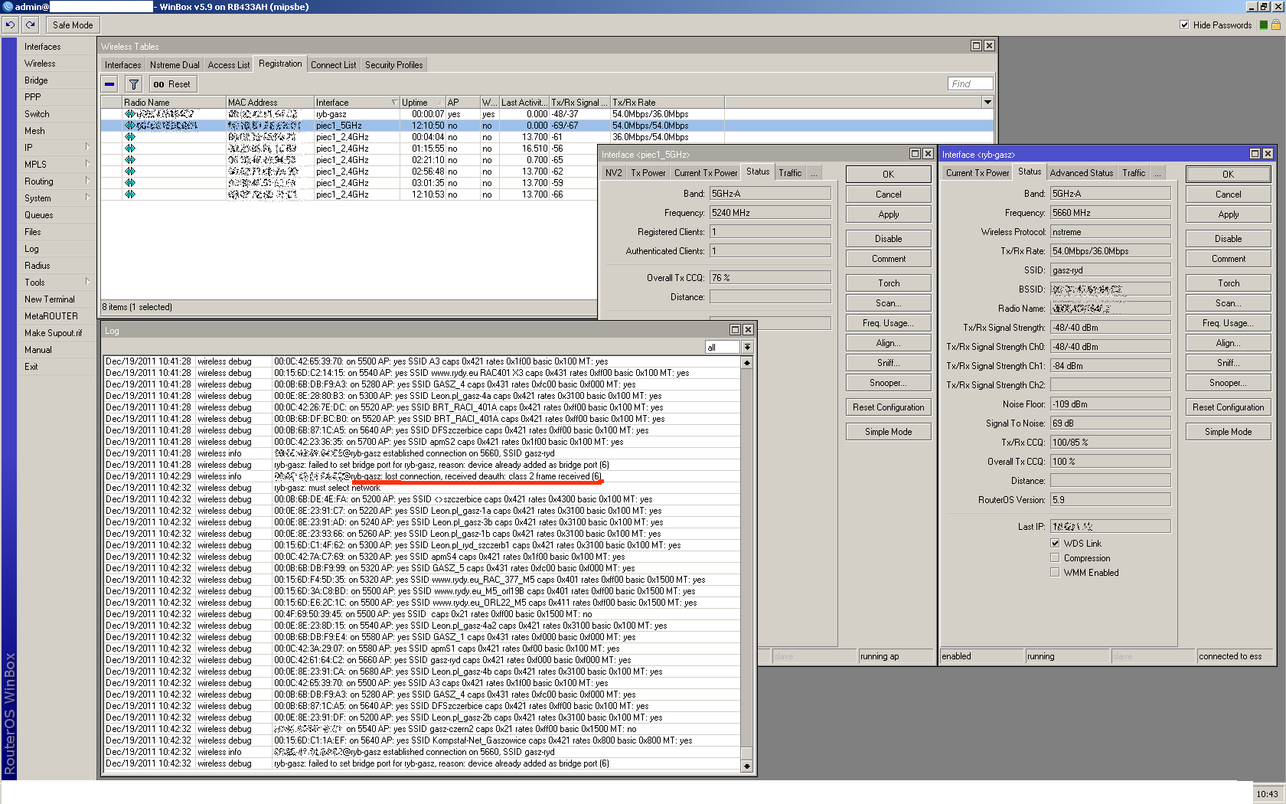Viewport: 1286px width, 804px height.
Task: Open Tx Power tab in piec1_5GHz window
Action: 648,173
